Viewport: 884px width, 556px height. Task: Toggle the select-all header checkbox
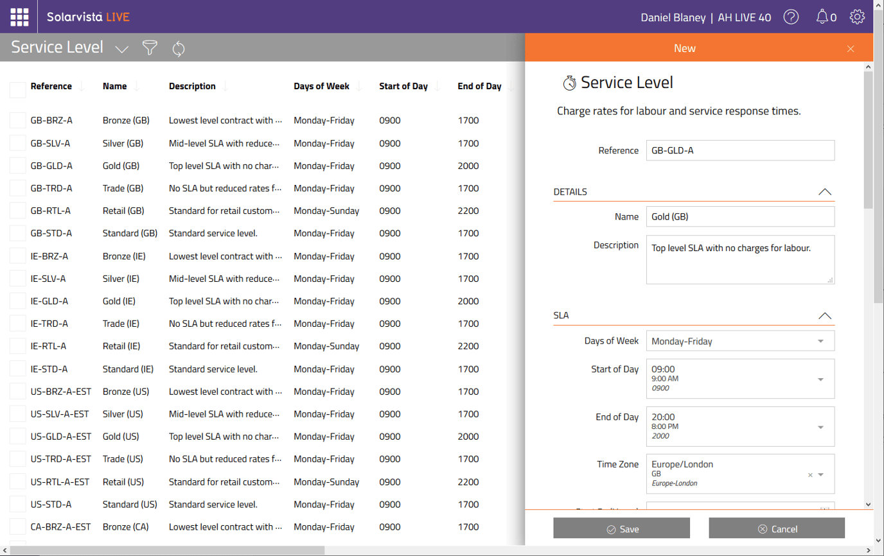click(18, 89)
